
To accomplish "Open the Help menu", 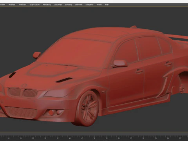I will tap(107, 5).
